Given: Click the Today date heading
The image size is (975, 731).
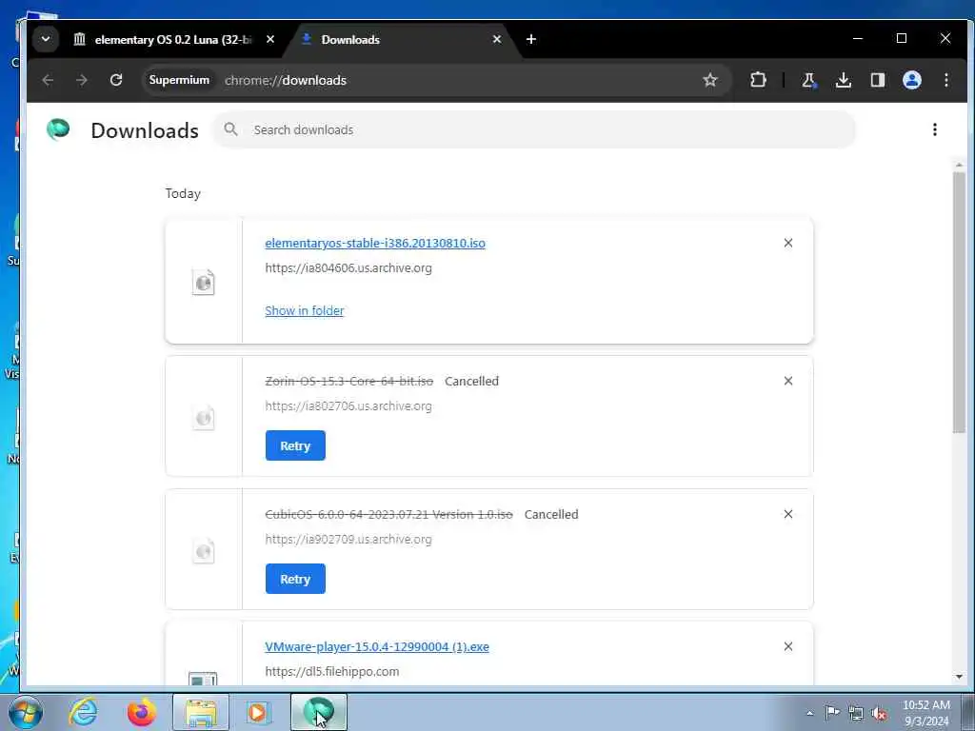Looking at the screenshot, I should coord(183,193).
